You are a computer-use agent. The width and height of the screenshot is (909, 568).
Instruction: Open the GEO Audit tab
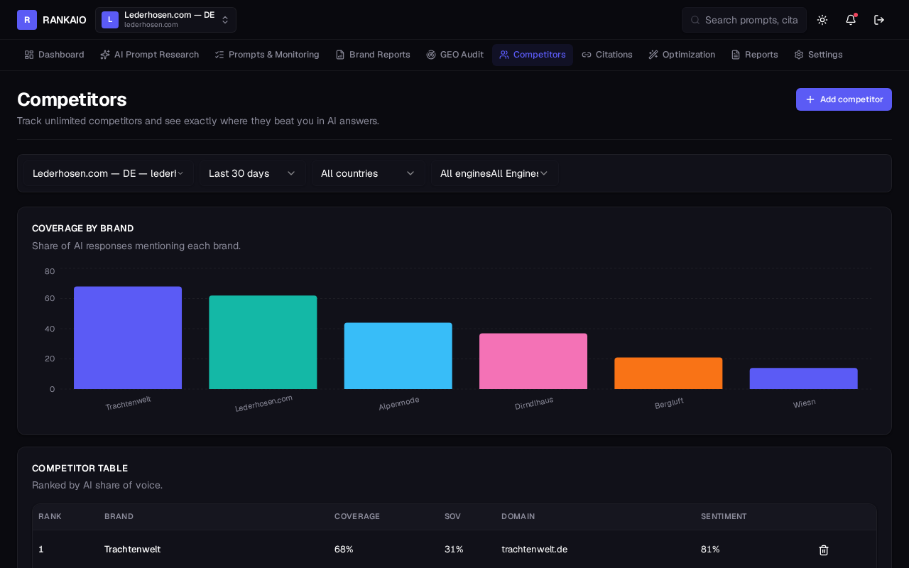454,55
